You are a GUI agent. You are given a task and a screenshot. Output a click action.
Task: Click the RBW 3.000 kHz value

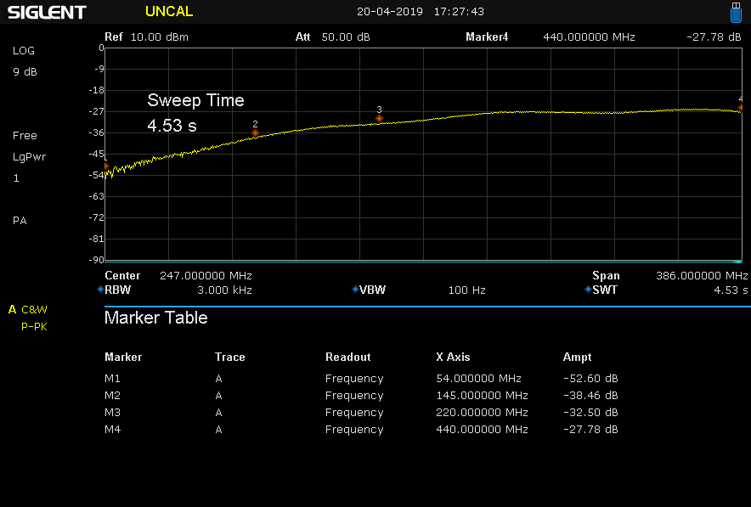tap(224, 290)
